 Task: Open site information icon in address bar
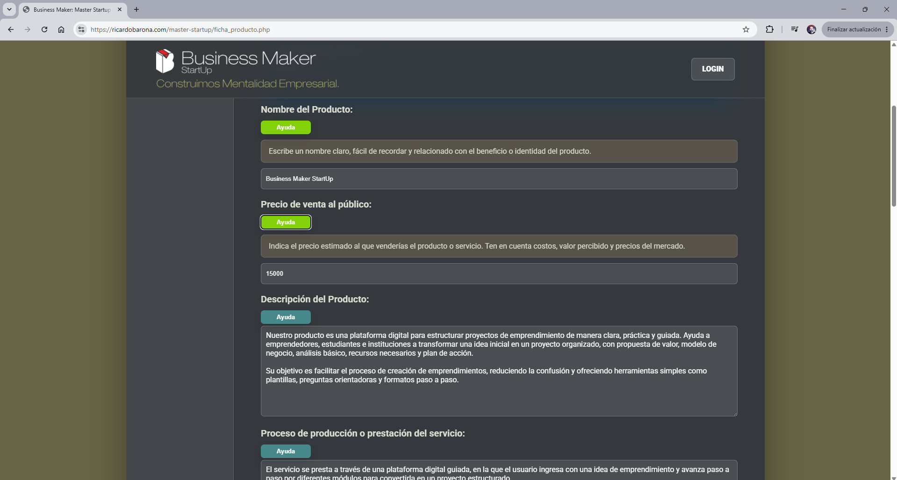coord(81,29)
